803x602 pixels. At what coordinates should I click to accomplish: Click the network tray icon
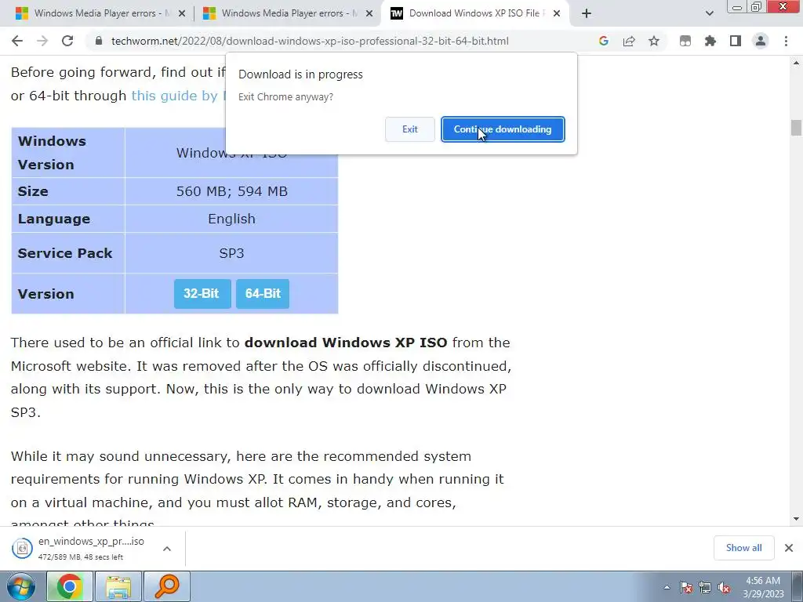(x=705, y=588)
